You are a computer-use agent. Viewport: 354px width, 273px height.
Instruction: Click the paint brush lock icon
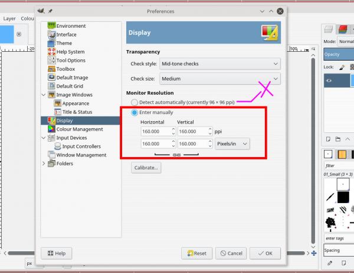point(342,67)
